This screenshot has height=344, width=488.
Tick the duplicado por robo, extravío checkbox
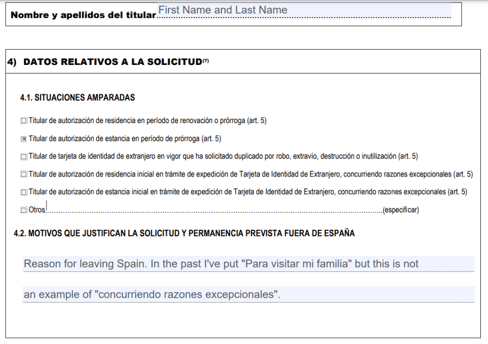(24, 156)
